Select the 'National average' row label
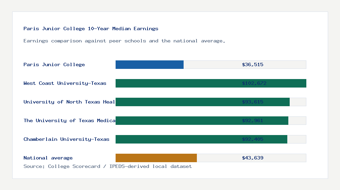The width and height of the screenshot is (340, 190). [48, 158]
